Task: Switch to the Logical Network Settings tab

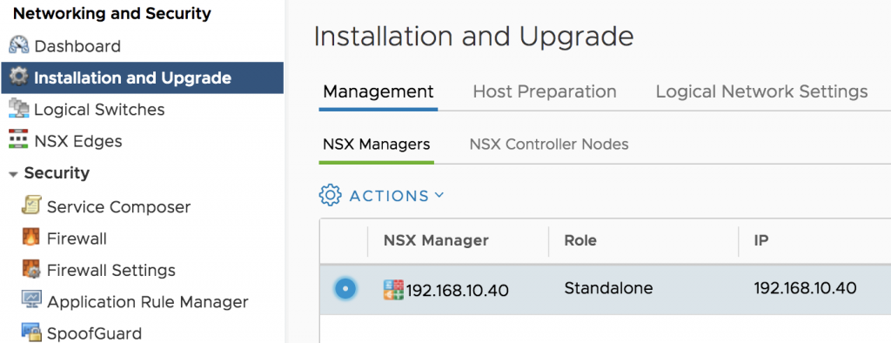Action: tap(761, 91)
